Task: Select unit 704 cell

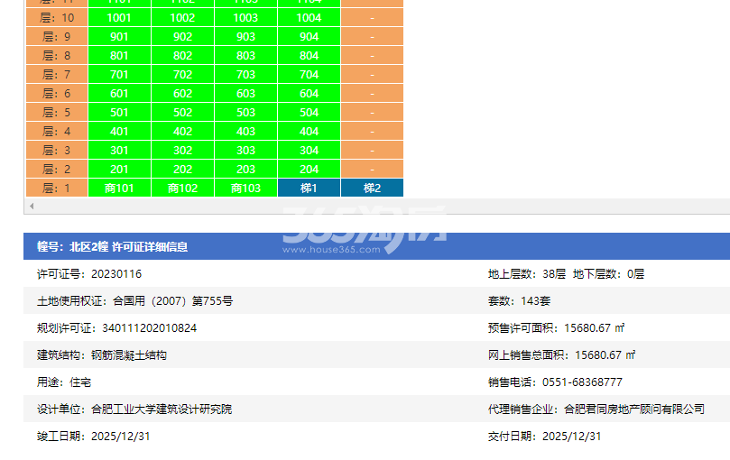Action: click(310, 75)
